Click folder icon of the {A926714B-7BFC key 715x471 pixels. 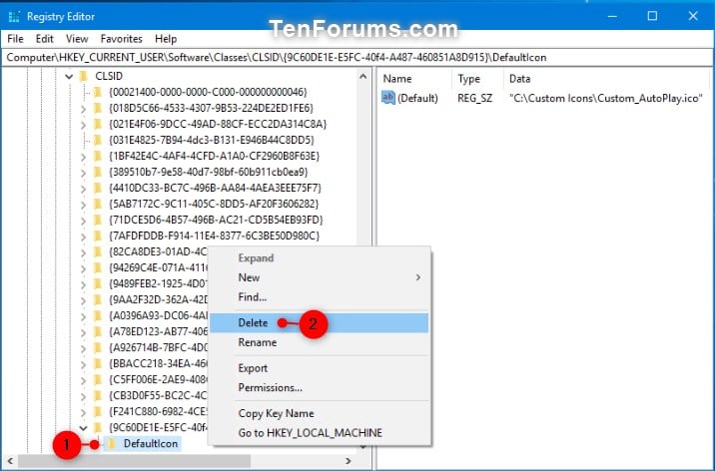tap(98, 347)
